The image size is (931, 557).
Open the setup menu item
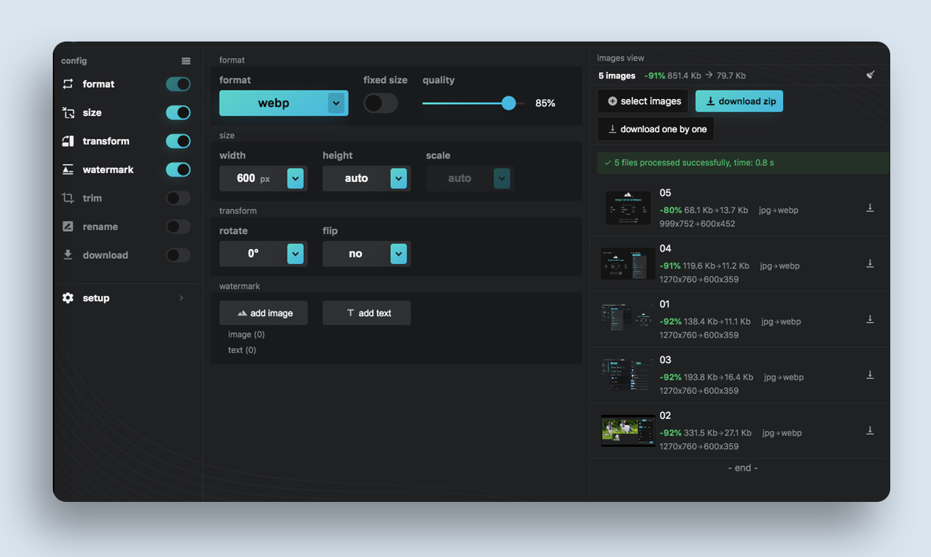pos(127,298)
